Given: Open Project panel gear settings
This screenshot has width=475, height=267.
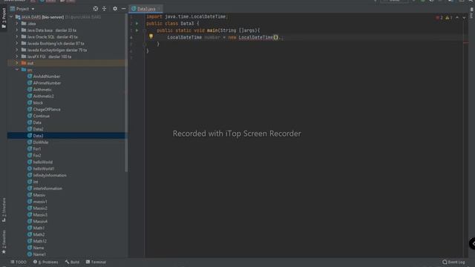Looking at the screenshot, I should pos(115,9).
